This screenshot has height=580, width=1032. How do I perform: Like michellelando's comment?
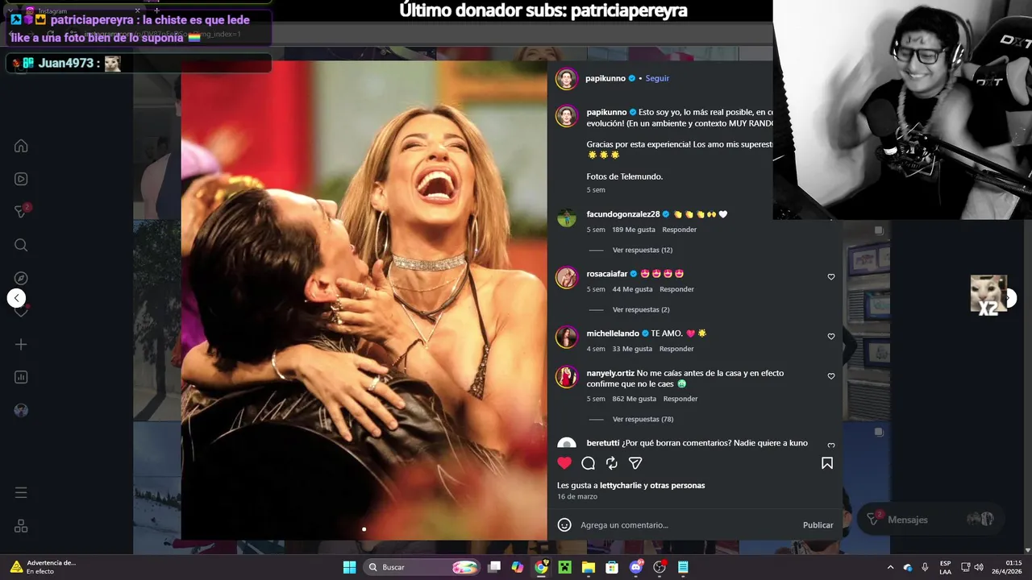tap(831, 337)
